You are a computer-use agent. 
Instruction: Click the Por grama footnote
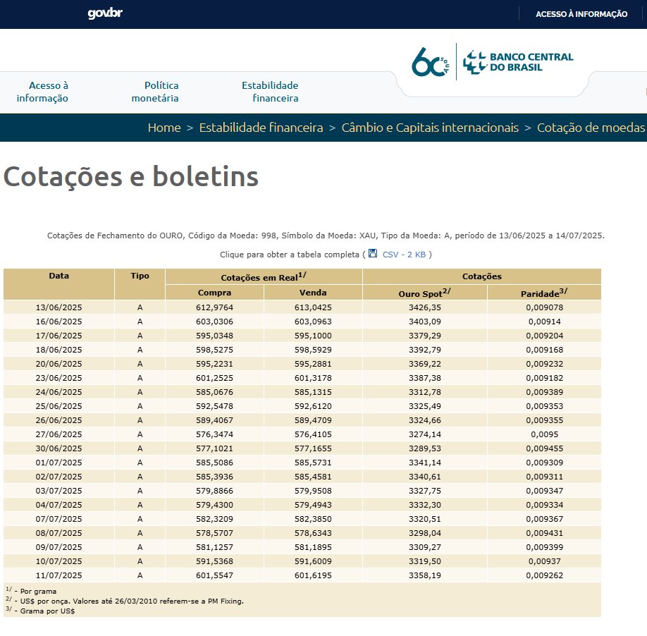[x=31, y=591]
